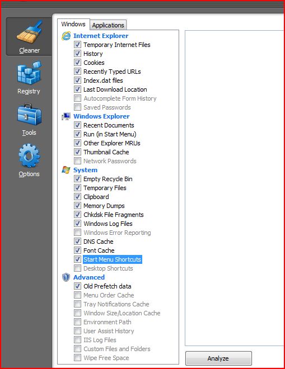This screenshot has width=285, height=369.
Task: Click inside the empty results pane
Action: click(235, 188)
